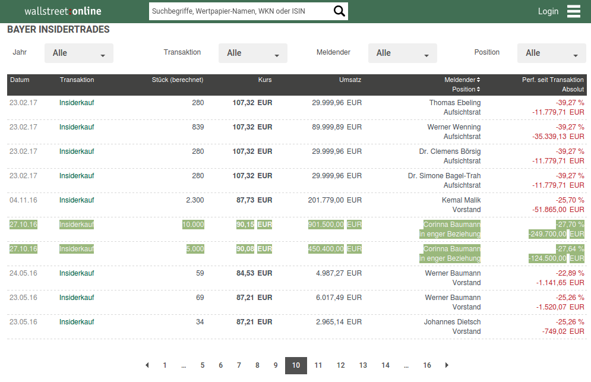The width and height of the screenshot is (591, 382).
Task: Click the Datum column header
Action: (x=20, y=80)
